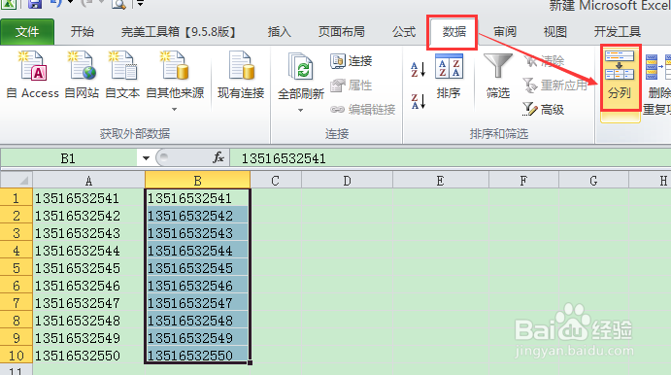Select the 数据 data tab
This screenshot has width=671, height=375.
pyautogui.click(x=454, y=32)
